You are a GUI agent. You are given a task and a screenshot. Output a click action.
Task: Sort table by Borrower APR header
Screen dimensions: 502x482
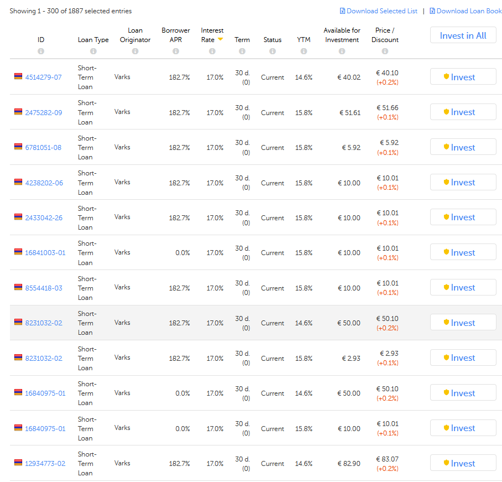click(x=176, y=35)
